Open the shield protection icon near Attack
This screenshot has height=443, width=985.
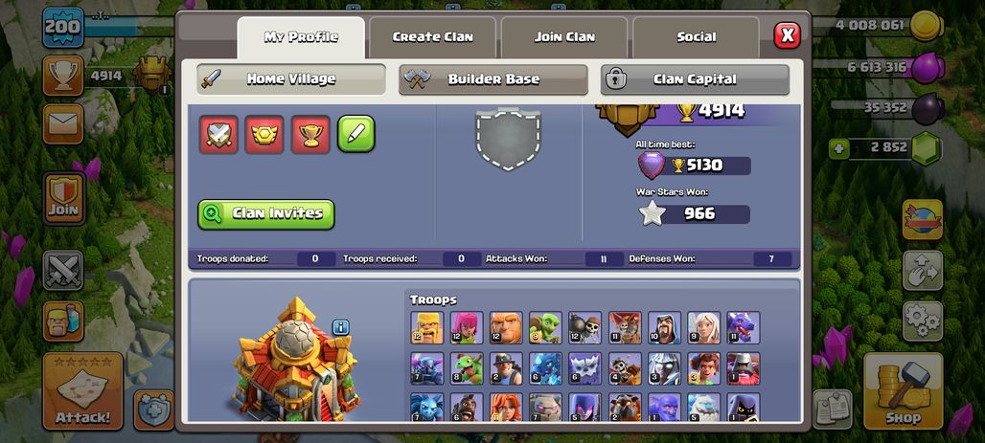[x=154, y=410]
